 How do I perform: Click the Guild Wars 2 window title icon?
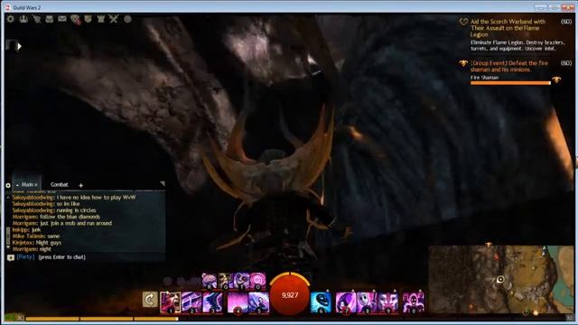8,7
